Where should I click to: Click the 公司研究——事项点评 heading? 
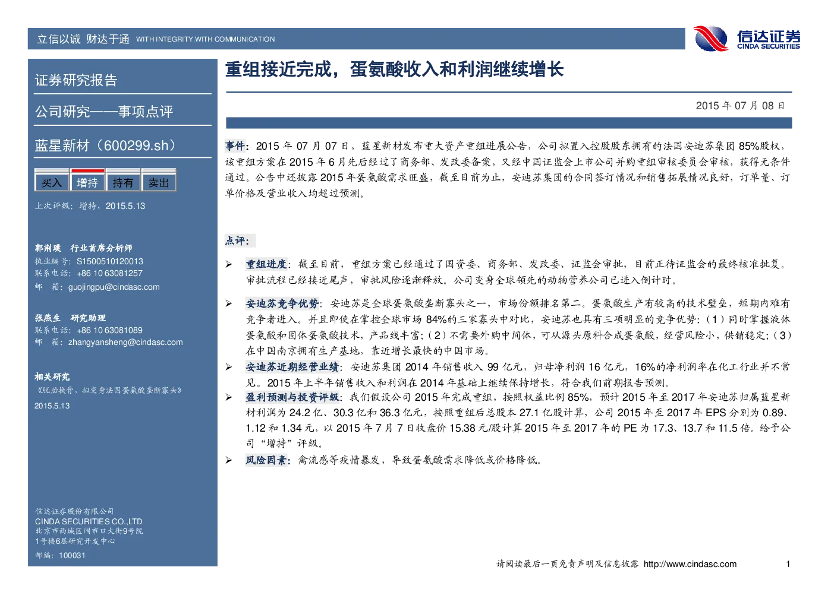pos(104,112)
